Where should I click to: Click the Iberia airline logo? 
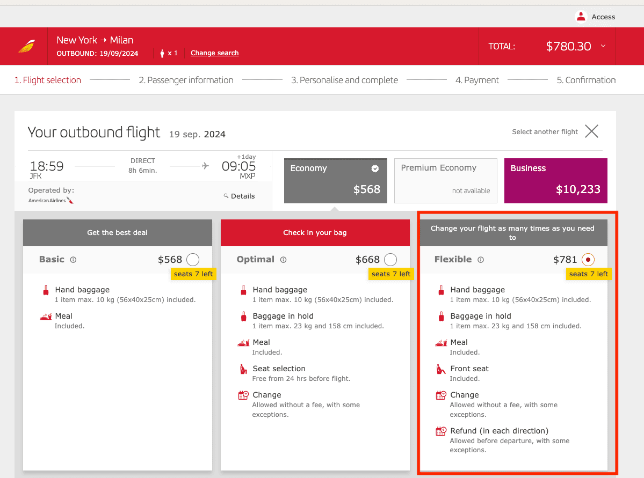(26, 46)
